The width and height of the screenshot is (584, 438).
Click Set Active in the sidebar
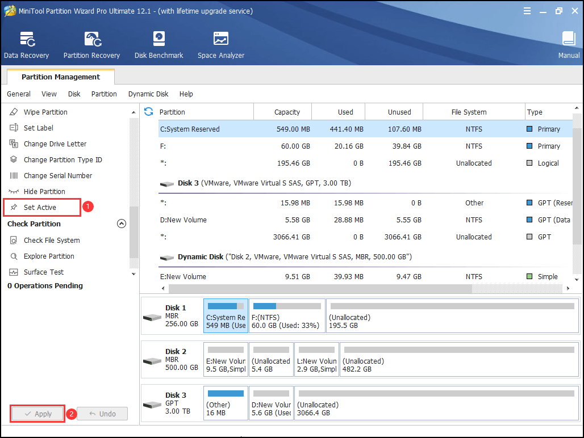pyautogui.click(x=40, y=208)
